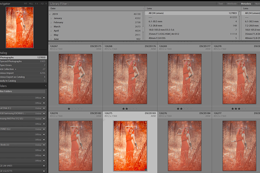The width and height of the screenshot is (260, 173).
Task: Expand the Local Disk (C:) volume
Action: tap(44, 108)
